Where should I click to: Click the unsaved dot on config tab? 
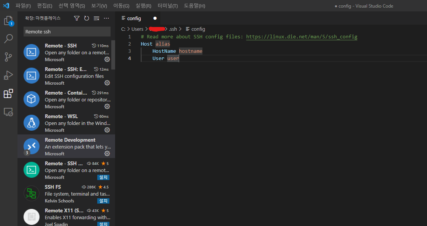[x=155, y=18]
